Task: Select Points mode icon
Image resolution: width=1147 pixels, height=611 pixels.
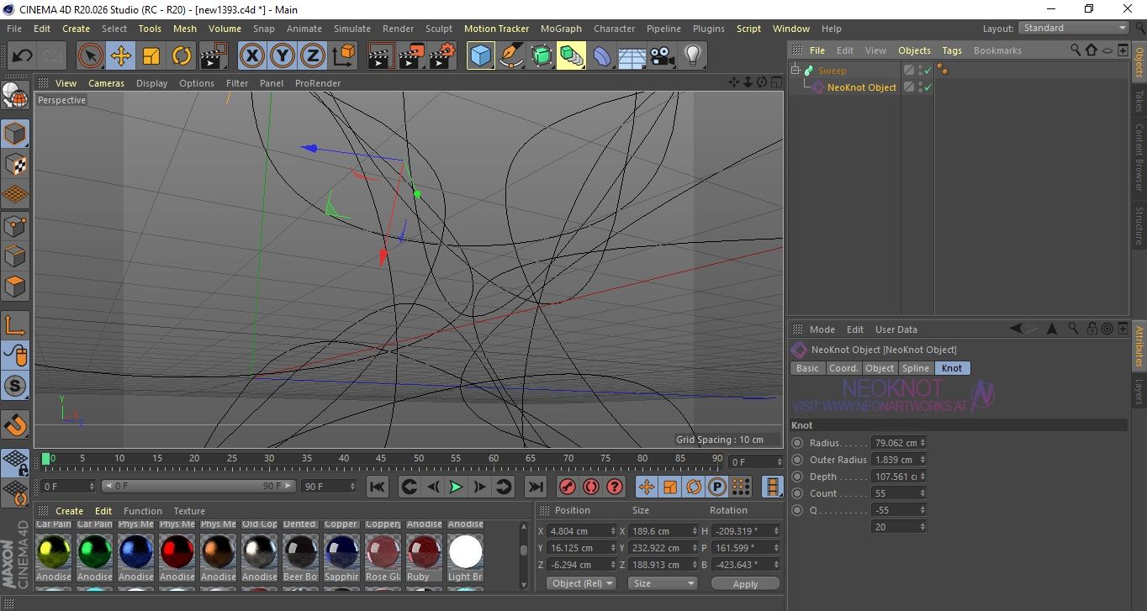Action: click(15, 226)
